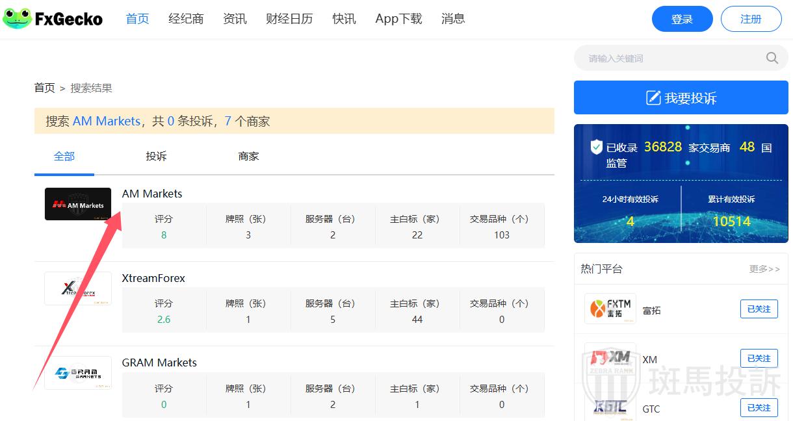Toggle 已关注 follow button for XM
Screen dimensions: 793x421
759,359
